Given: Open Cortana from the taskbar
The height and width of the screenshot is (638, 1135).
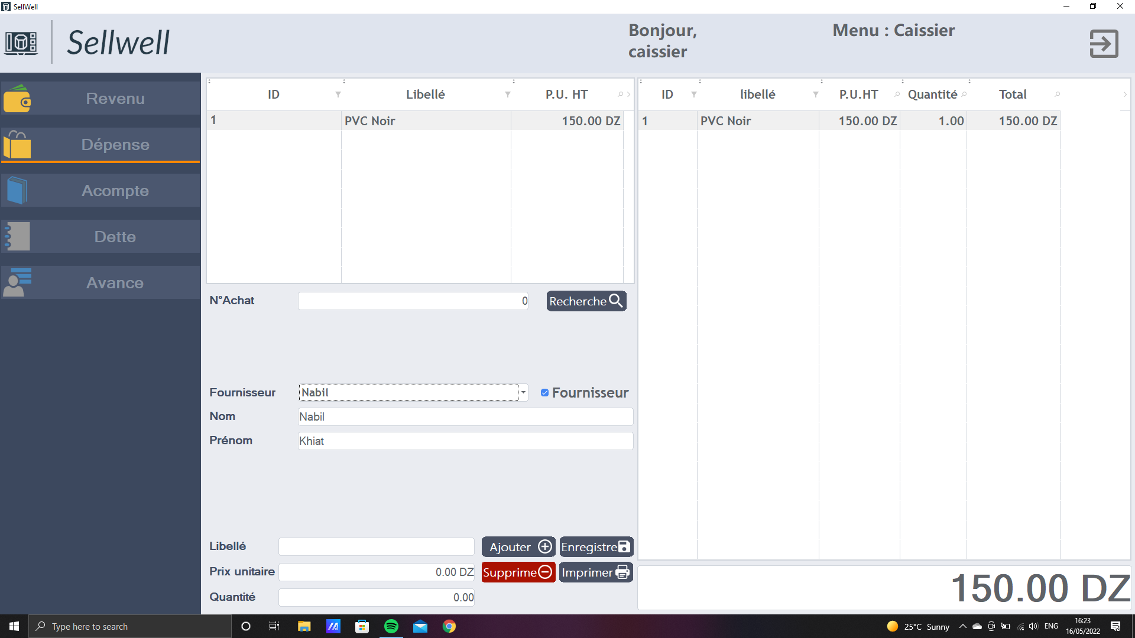Looking at the screenshot, I should coord(246,626).
